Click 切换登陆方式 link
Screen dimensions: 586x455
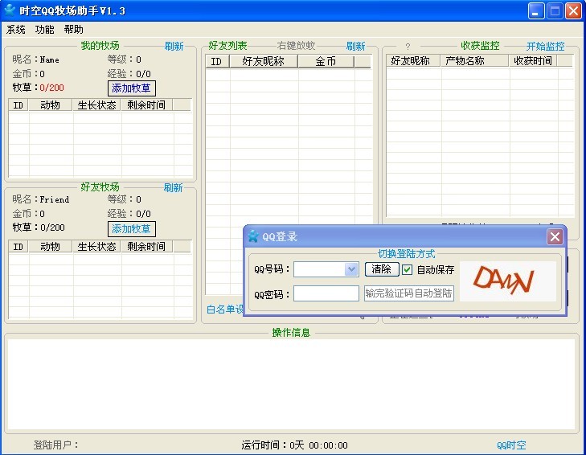(407, 254)
